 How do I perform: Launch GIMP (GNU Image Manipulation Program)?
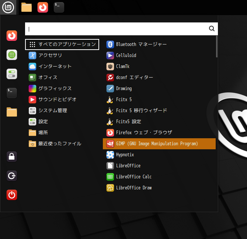pos(159,144)
